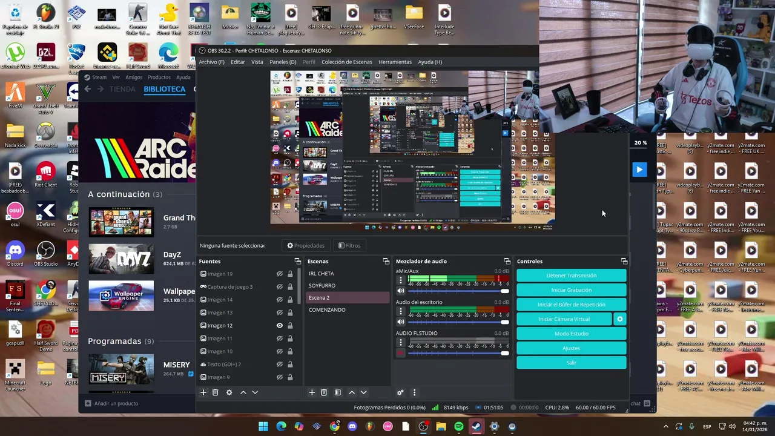The width and height of the screenshot is (775, 436).
Task: Mute the aMic/Aux audio channel
Action: tap(400, 291)
